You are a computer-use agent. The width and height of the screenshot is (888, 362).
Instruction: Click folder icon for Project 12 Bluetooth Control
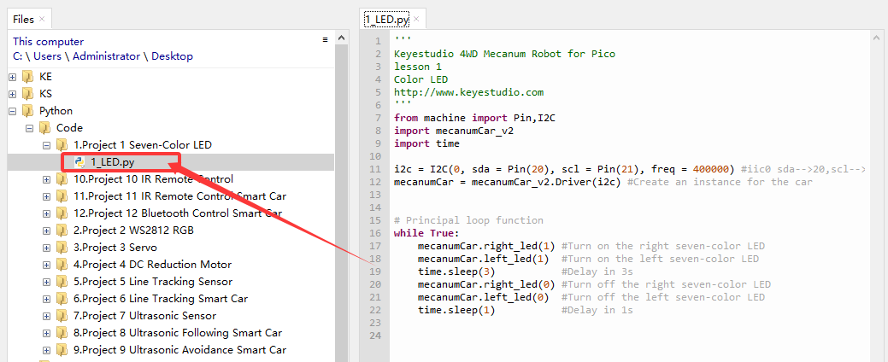[x=62, y=213]
